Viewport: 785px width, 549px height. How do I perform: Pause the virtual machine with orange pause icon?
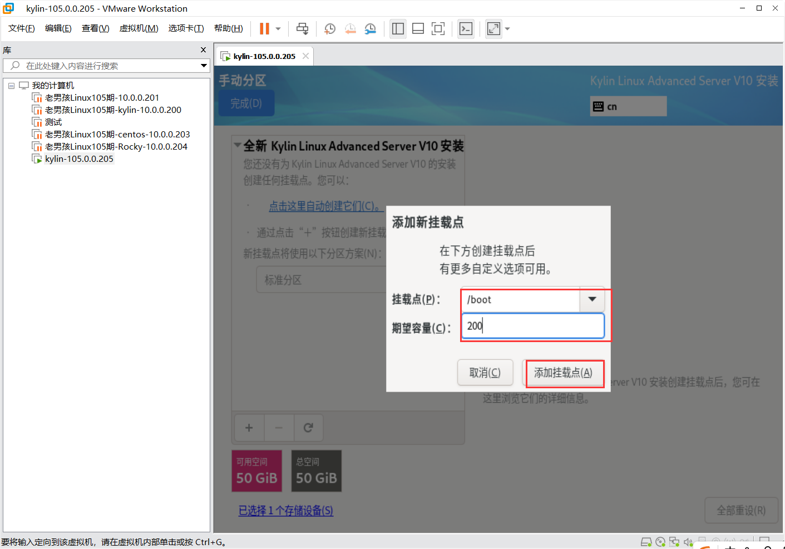point(264,29)
